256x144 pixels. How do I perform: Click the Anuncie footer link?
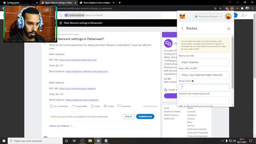tap(191, 119)
